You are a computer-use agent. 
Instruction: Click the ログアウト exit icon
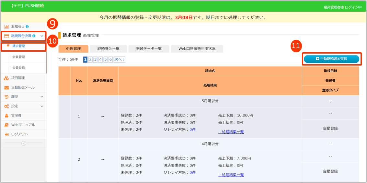point(6,134)
